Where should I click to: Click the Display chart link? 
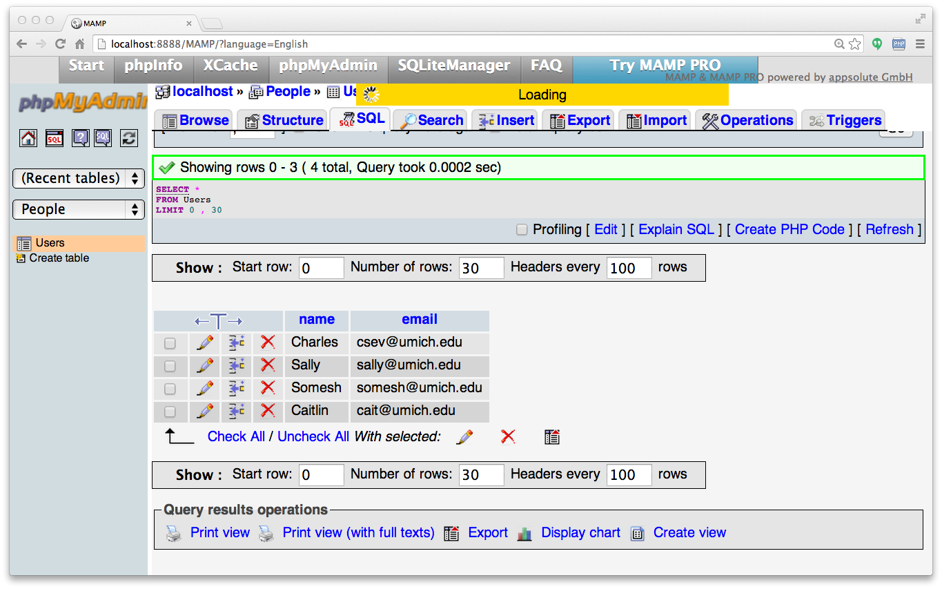point(580,532)
